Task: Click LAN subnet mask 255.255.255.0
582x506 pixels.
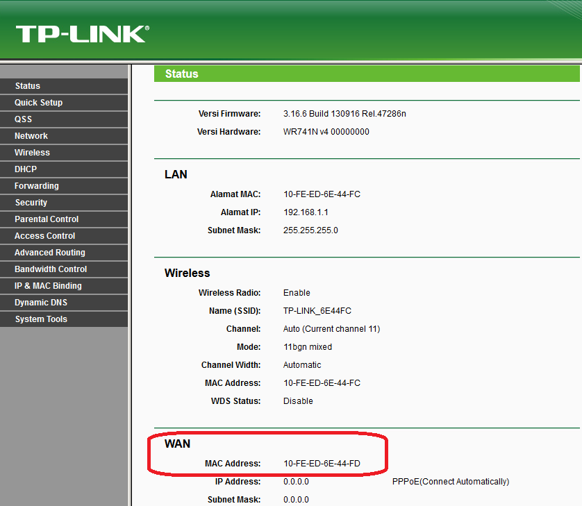Action: click(x=310, y=230)
